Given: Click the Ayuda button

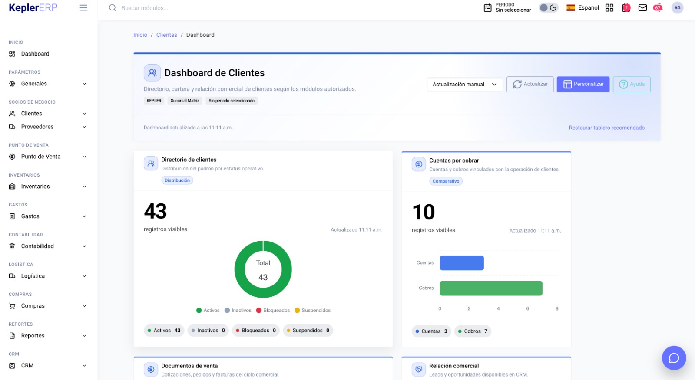Looking at the screenshot, I should pos(632,84).
